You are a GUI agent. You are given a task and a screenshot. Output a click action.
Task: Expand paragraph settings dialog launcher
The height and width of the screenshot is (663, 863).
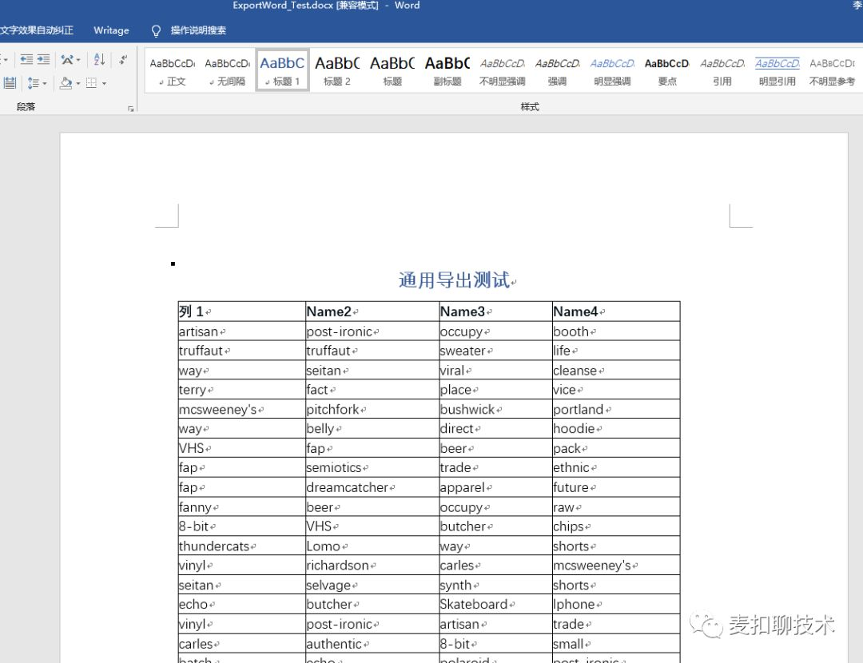[x=131, y=109]
